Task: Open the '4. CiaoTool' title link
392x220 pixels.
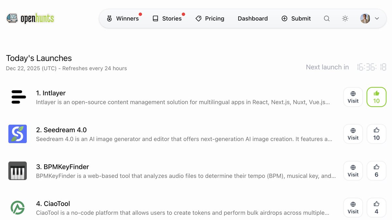Action: [53, 204]
